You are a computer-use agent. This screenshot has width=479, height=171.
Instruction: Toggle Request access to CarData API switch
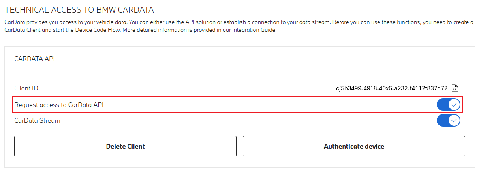click(448, 105)
